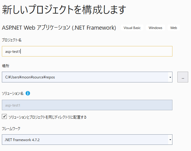Click the 新しいプロジェクトを構成します heading
Viewport: 191px width, 151px height.
(64, 10)
